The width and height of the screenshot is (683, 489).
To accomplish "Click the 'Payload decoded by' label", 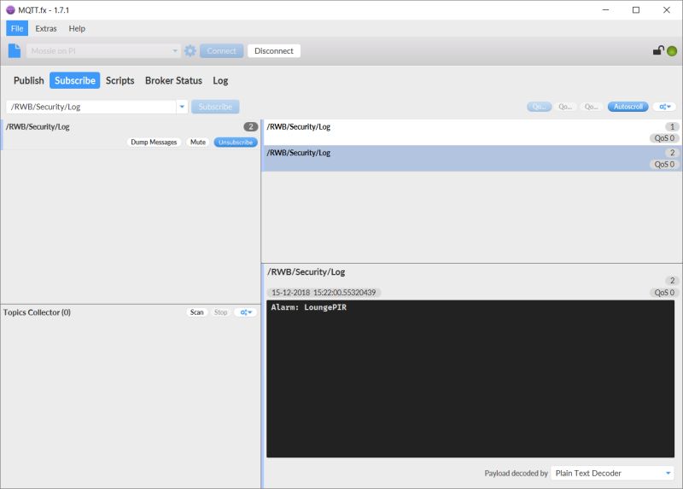I will [517, 473].
